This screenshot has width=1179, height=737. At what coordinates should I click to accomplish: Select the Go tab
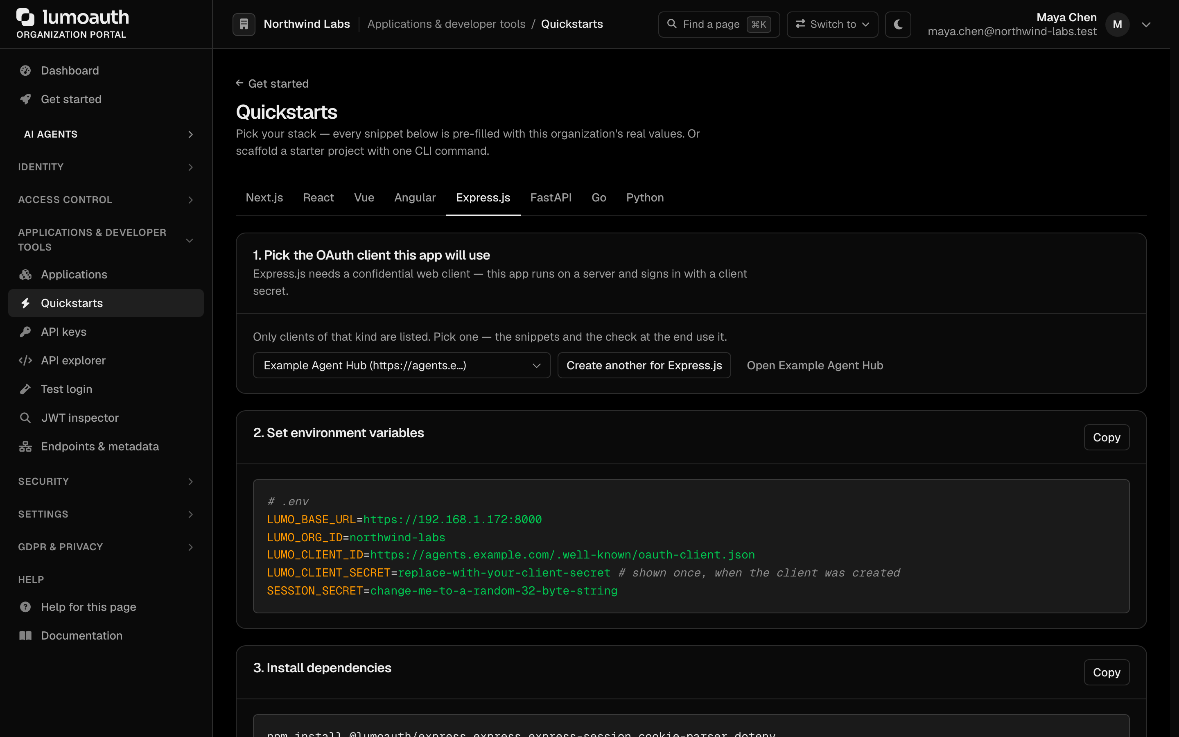coord(599,197)
